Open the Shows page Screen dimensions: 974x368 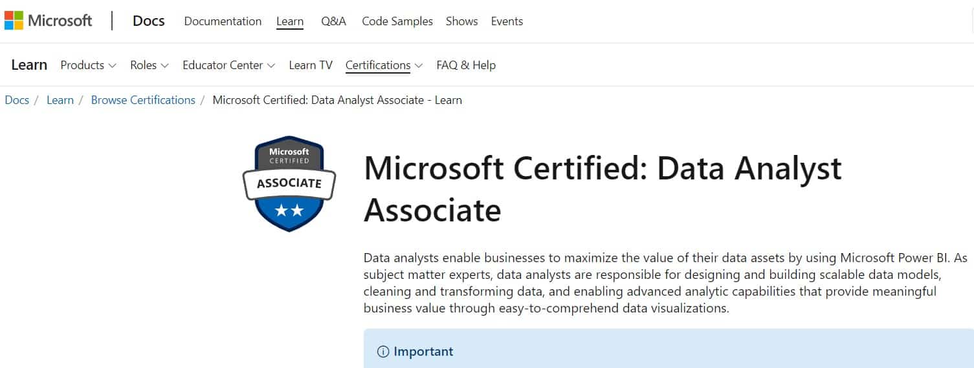[x=462, y=21]
